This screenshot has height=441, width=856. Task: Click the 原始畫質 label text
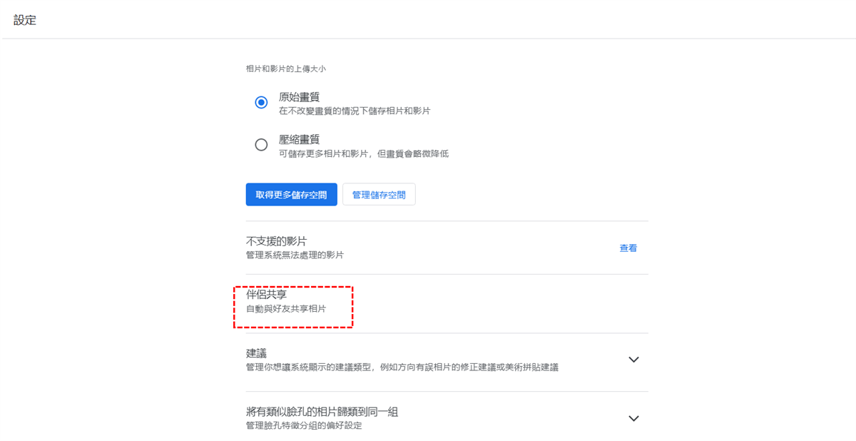(299, 97)
